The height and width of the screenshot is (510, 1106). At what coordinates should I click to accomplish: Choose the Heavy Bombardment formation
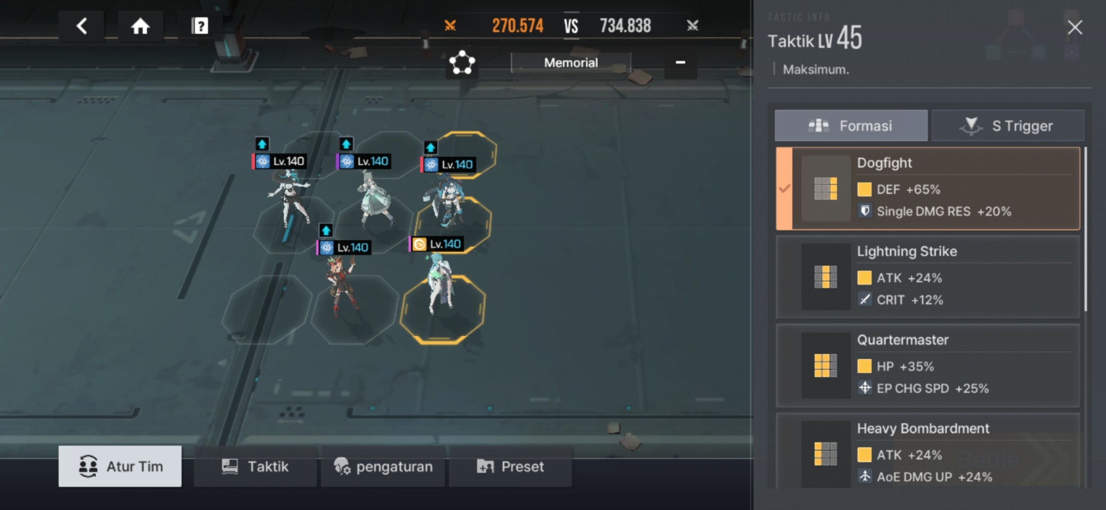coord(928,451)
